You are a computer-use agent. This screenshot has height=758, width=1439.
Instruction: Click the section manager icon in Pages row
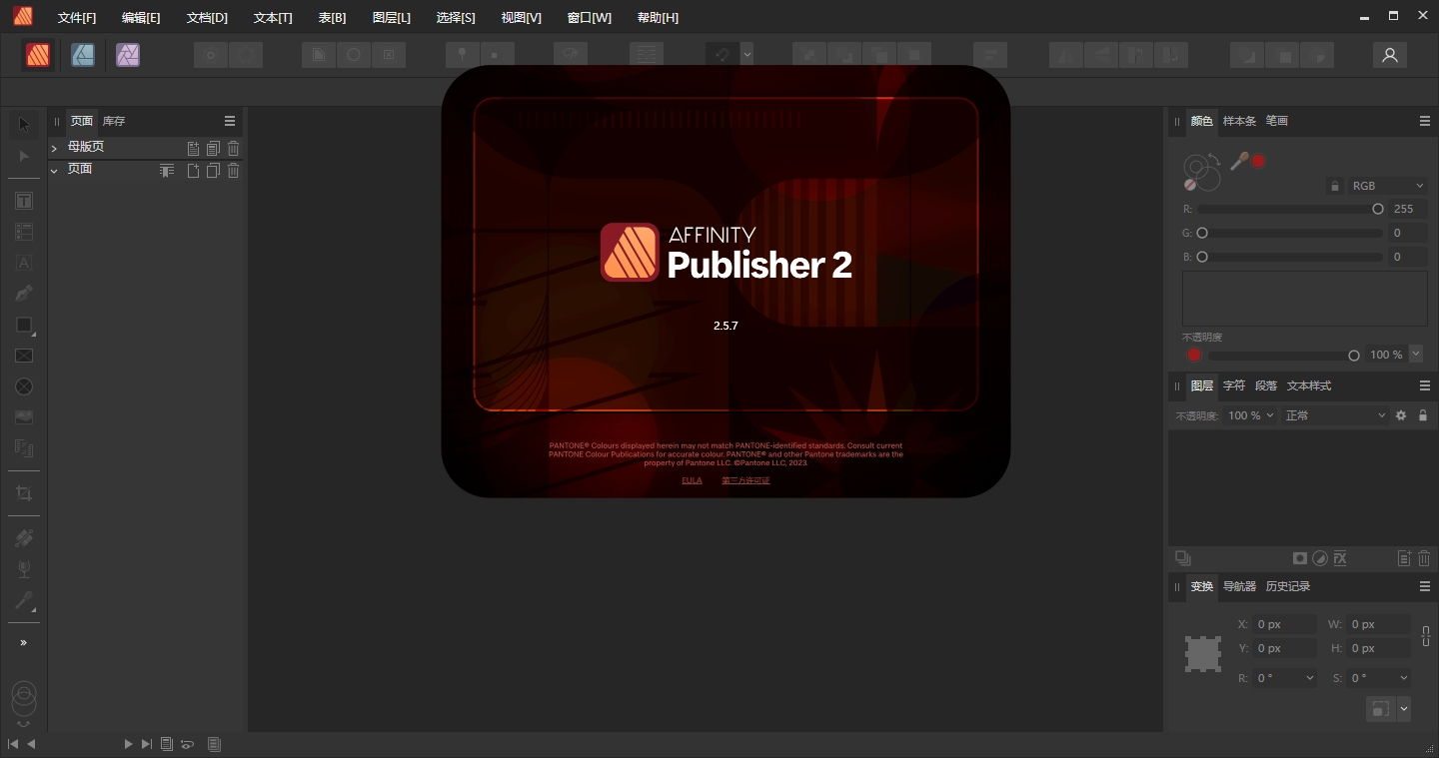[x=167, y=170]
